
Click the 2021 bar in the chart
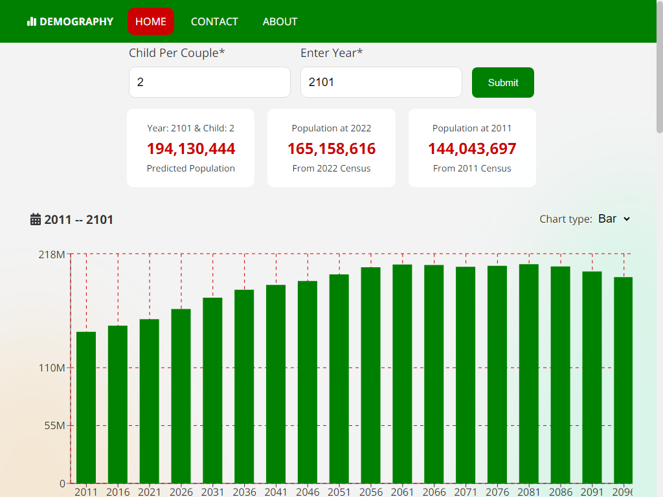click(150, 401)
